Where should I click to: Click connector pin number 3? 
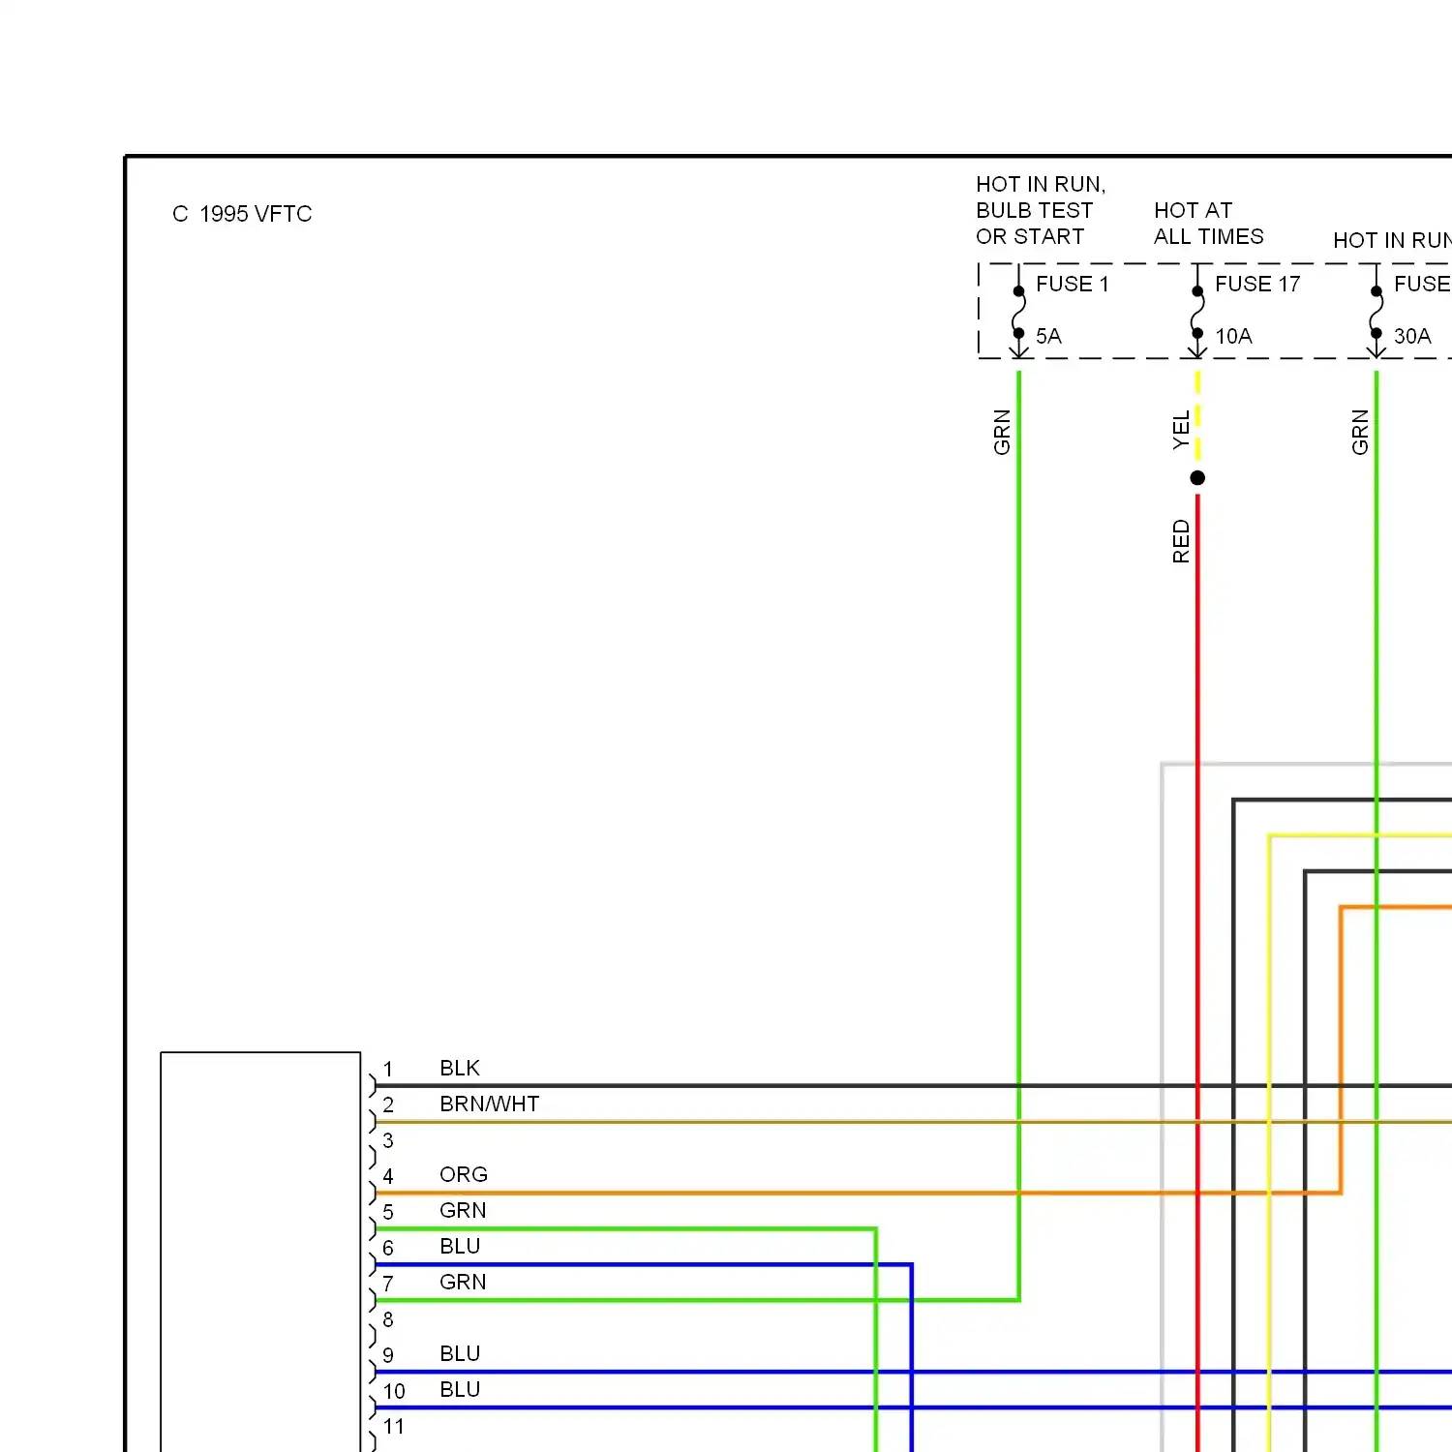pyautogui.click(x=388, y=1140)
